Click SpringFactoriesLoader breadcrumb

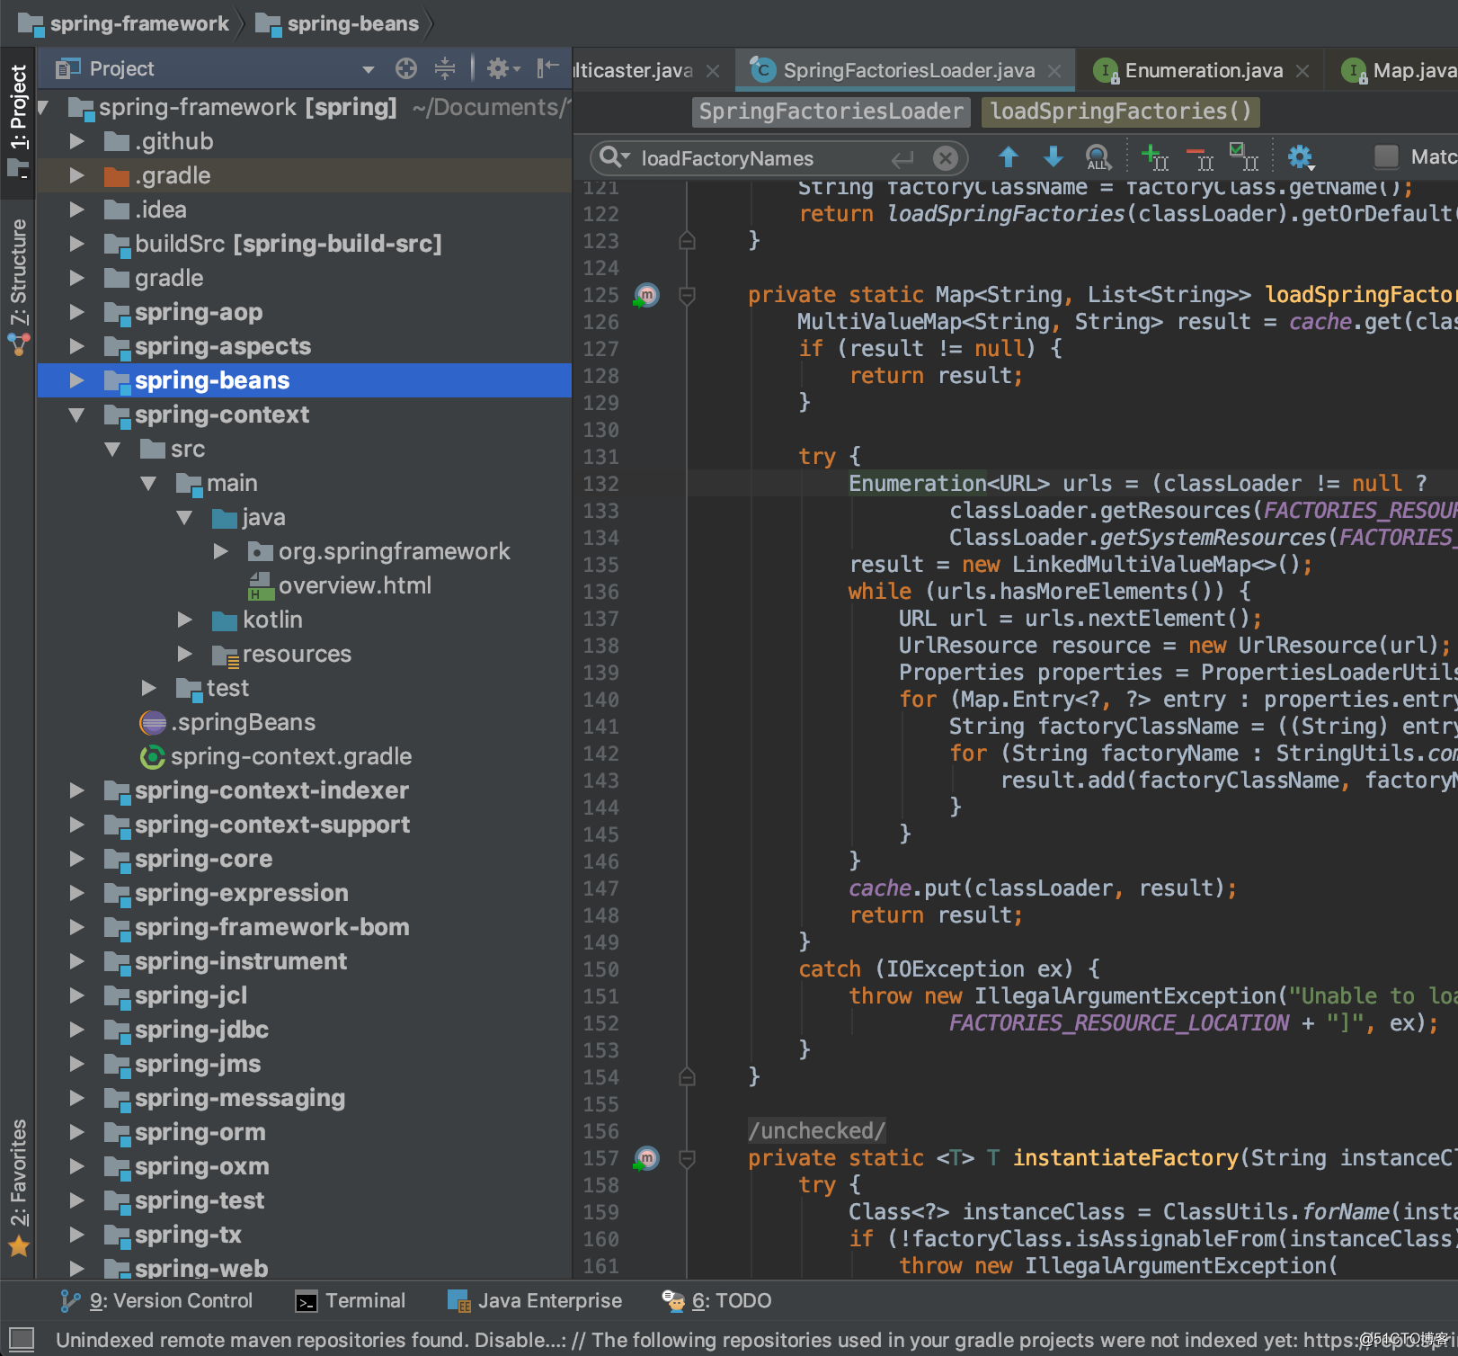[x=831, y=112]
